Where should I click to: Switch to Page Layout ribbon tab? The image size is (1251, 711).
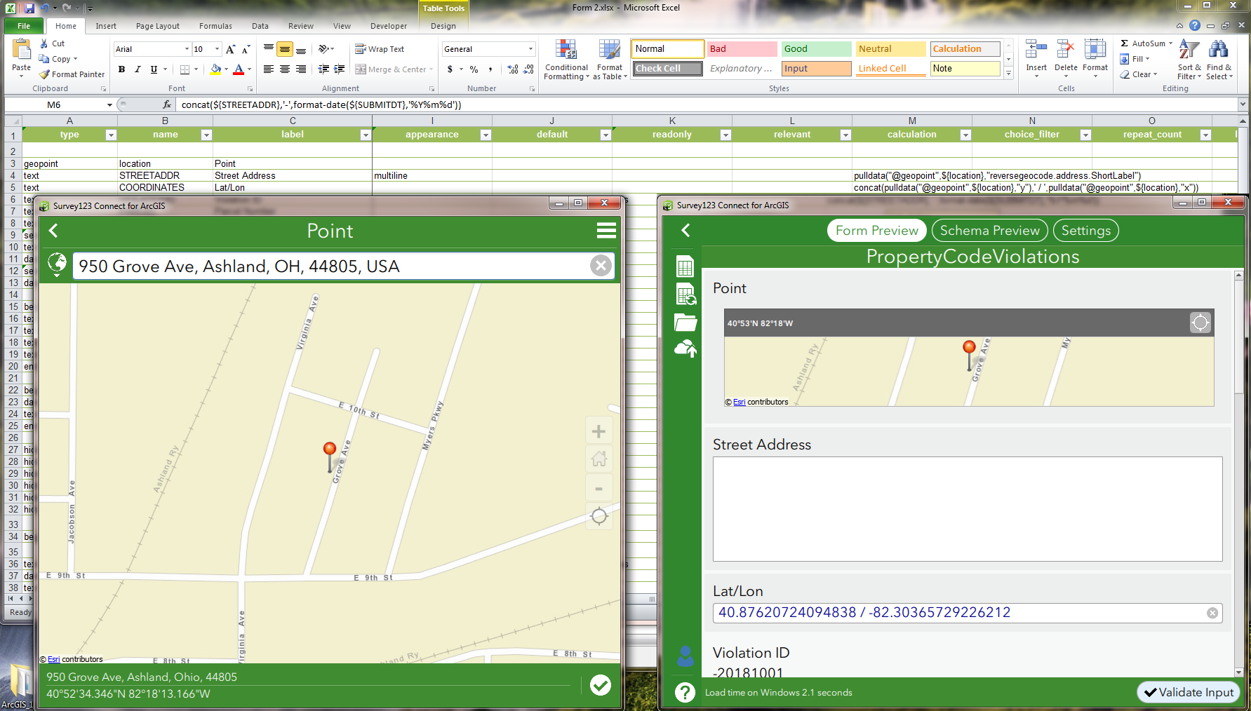[158, 26]
